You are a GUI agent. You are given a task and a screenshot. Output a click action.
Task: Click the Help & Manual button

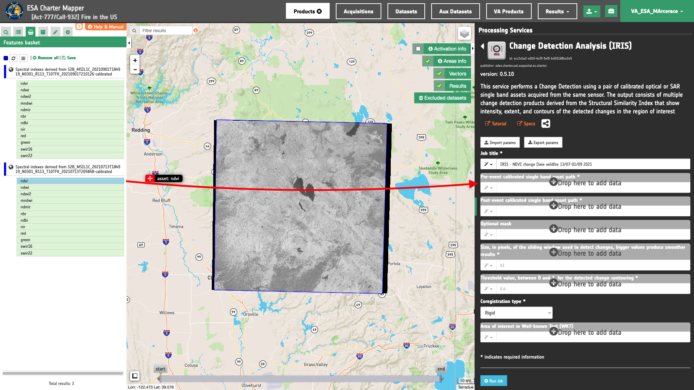coord(106,27)
